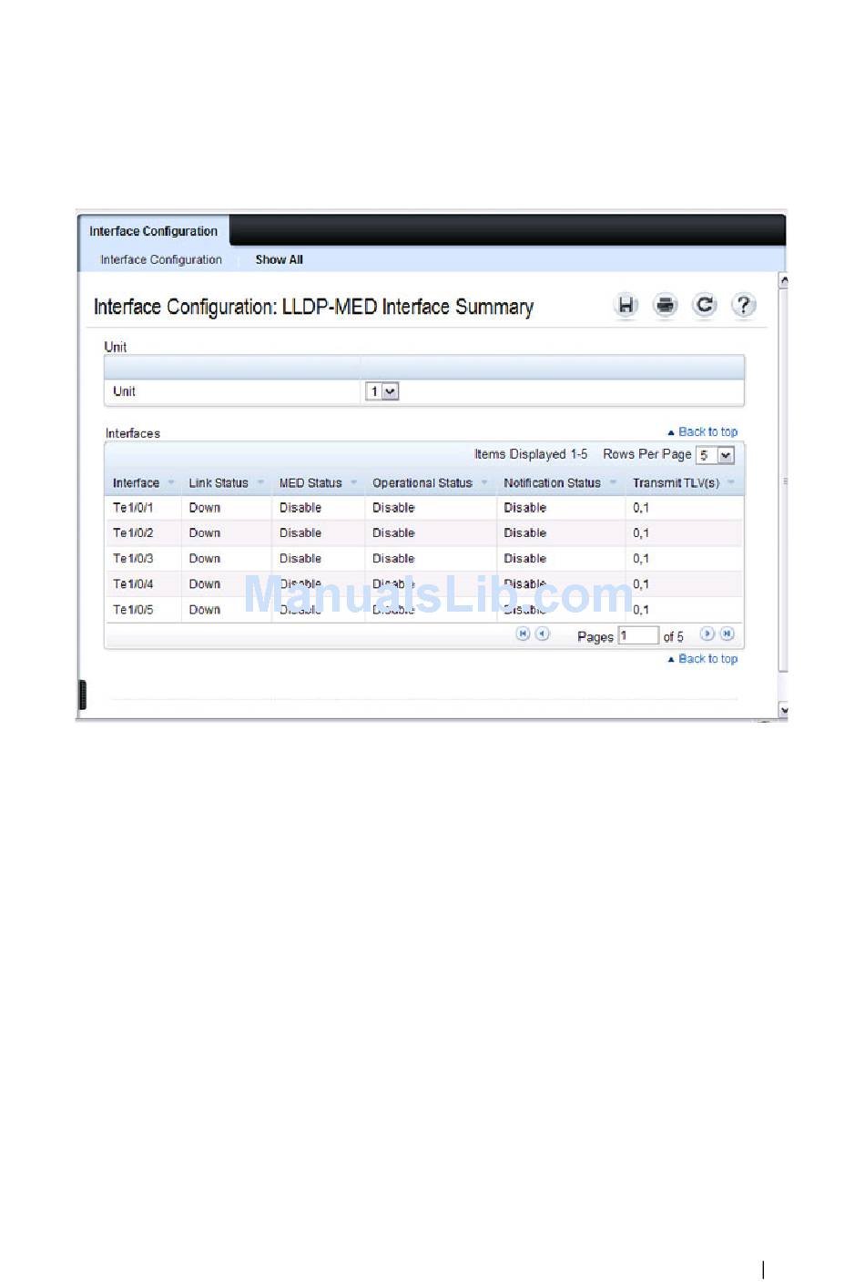The width and height of the screenshot is (865, 1287).
Task: Select the Te1/0/3 interface row
Action: tap(424, 559)
